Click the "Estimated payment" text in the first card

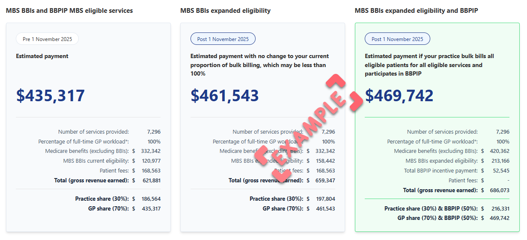click(x=42, y=56)
